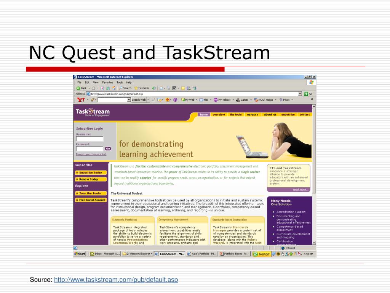Click the page scroll down arrow
The height and width of the screenshot is (293, 390).
[x=314, y=243]
